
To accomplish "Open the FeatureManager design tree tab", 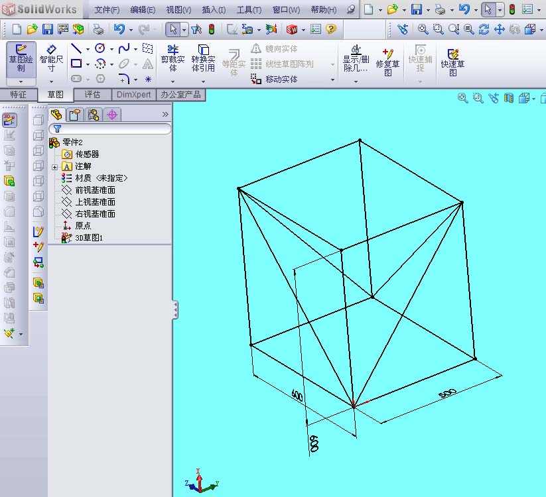I will [x=56, y=115].
